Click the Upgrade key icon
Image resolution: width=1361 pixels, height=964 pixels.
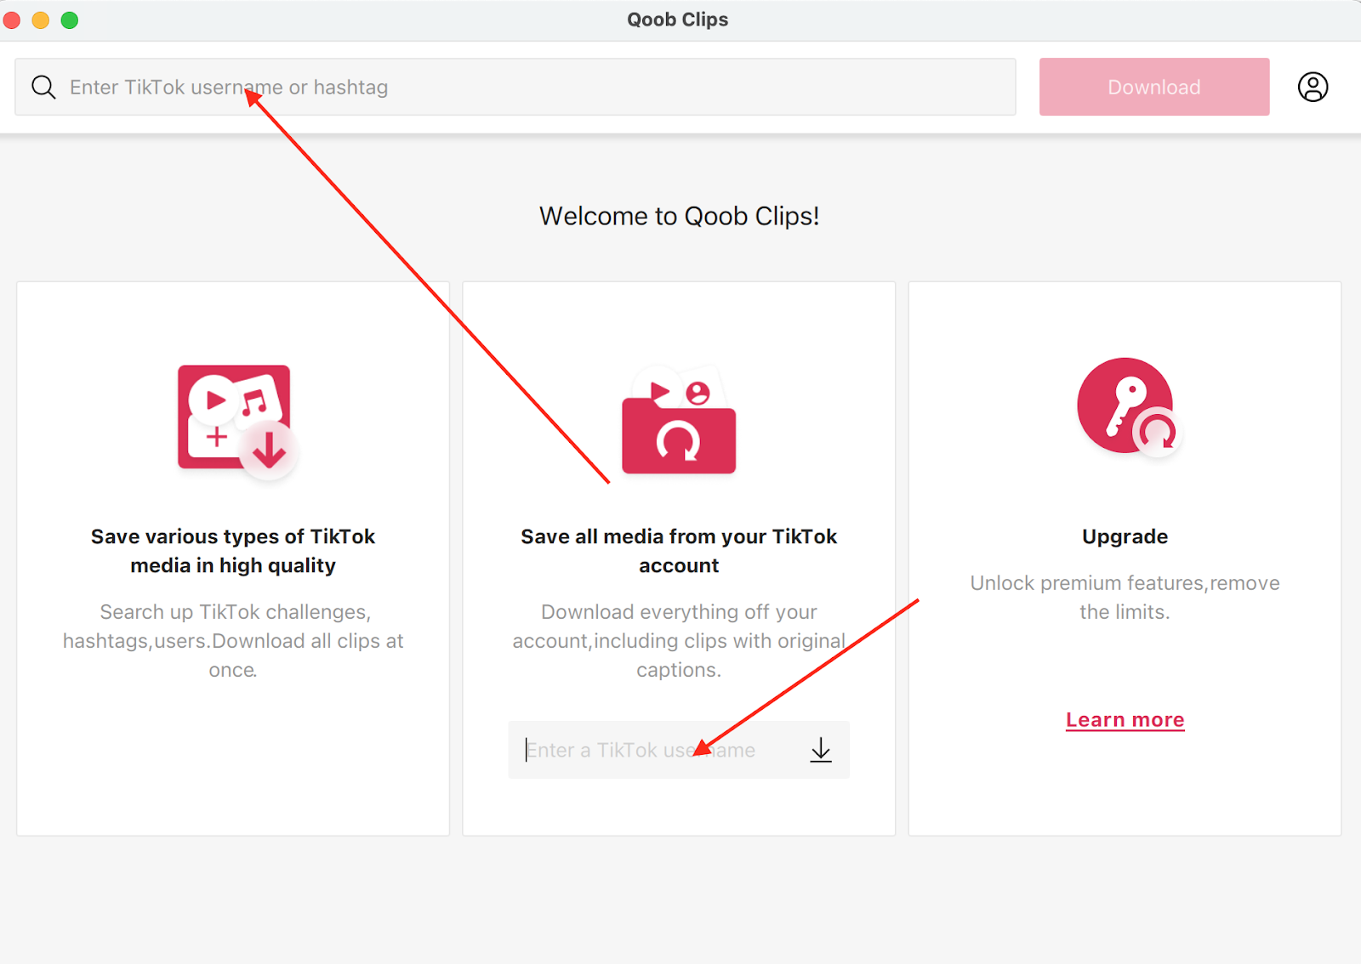[x=1129, y=407]
